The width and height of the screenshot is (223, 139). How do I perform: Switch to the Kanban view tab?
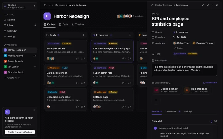(x=50, y=24)
